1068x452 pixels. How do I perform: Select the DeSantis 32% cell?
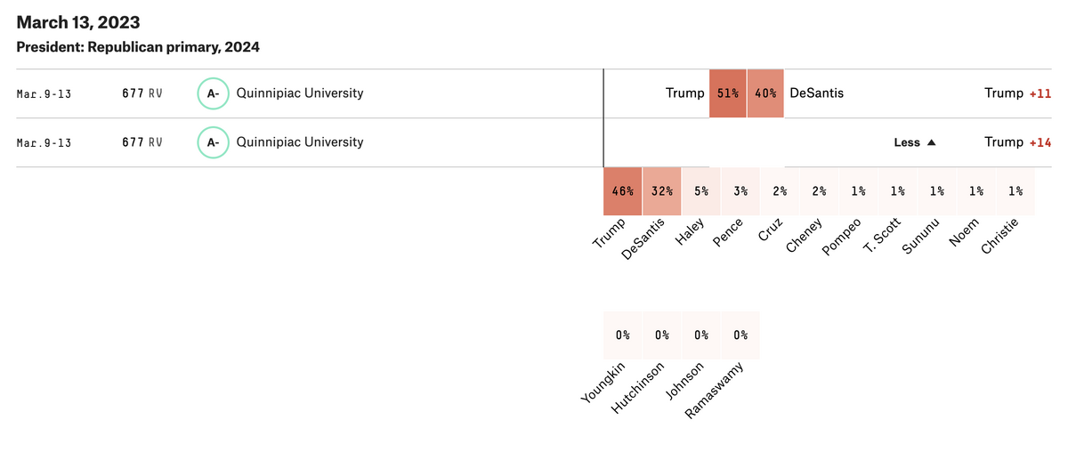[x=661, y=191]
